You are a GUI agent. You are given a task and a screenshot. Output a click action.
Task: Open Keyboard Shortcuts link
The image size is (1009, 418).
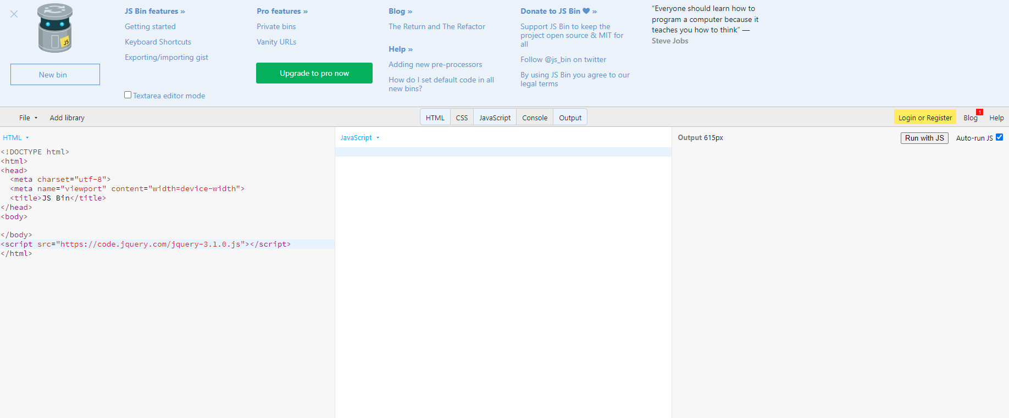pyautogui.click(x=158, y=42)
